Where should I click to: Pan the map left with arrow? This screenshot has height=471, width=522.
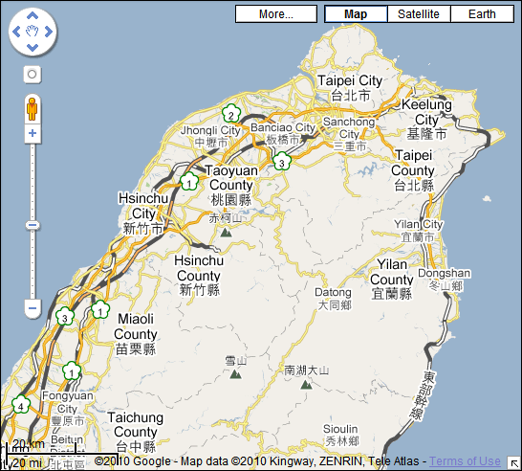coord(16,32)
